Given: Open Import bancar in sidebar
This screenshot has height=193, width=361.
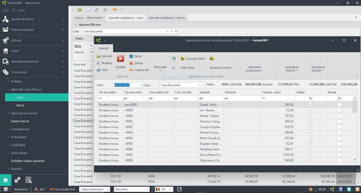Looking at the screenshot, I should 20,121.
